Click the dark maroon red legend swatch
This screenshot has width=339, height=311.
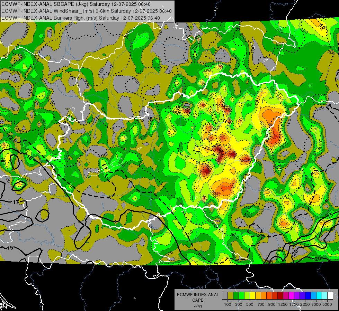(280, 295)
